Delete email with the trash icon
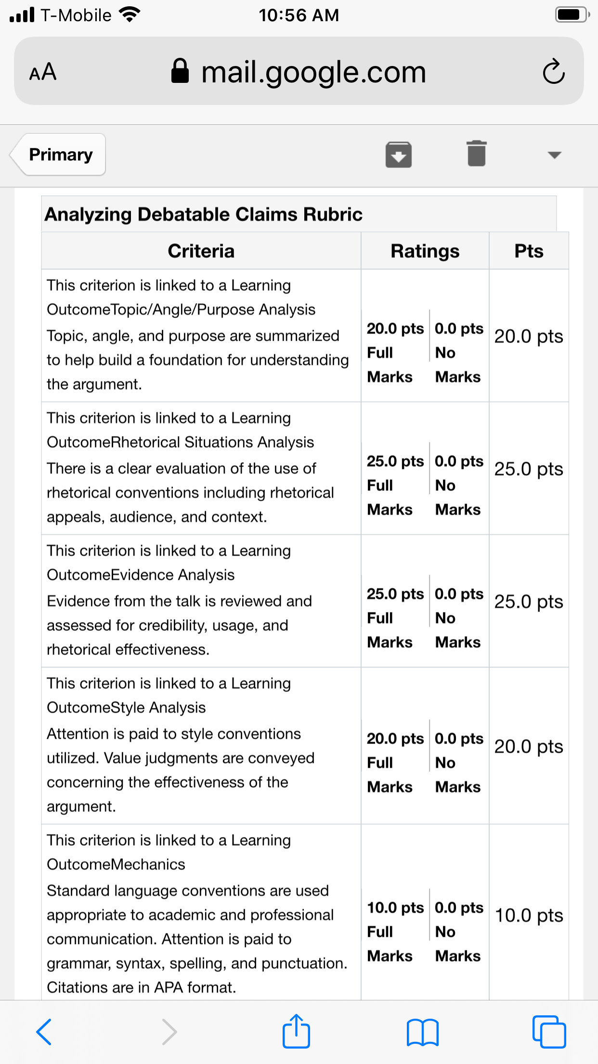 click(477, 154)
